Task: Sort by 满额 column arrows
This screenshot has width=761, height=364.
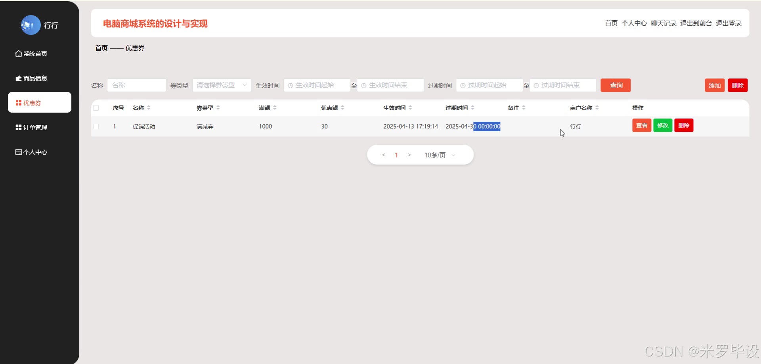Action: [275, 108]
